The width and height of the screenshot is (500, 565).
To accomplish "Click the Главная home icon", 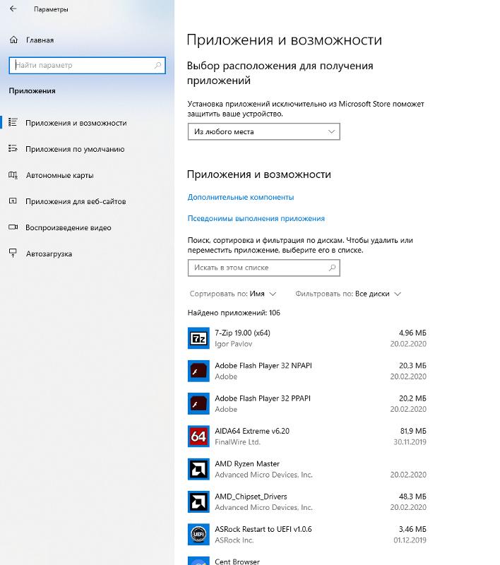I will 13,40.
